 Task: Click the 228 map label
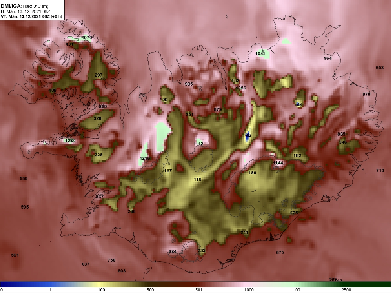99,155
